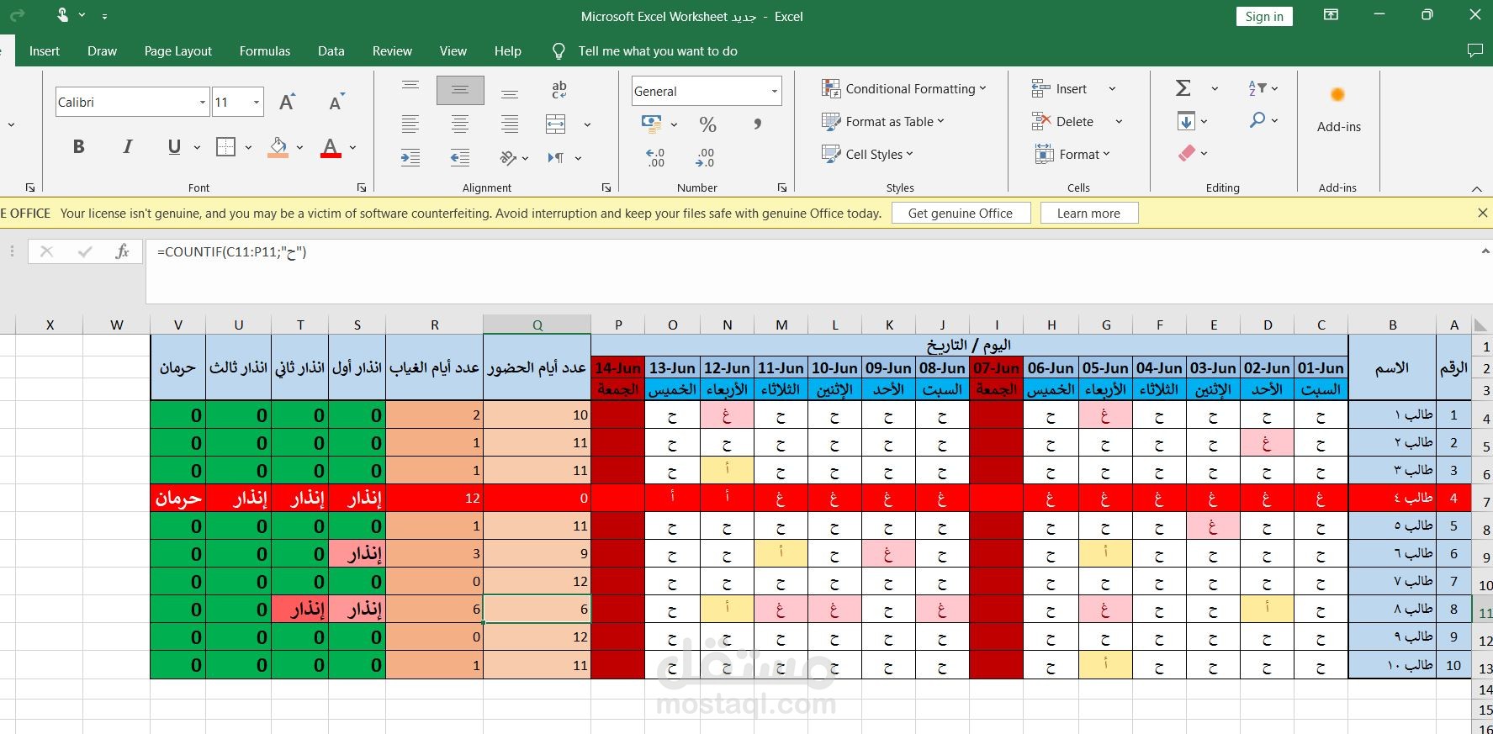Toggle Italic formatting

127,147
